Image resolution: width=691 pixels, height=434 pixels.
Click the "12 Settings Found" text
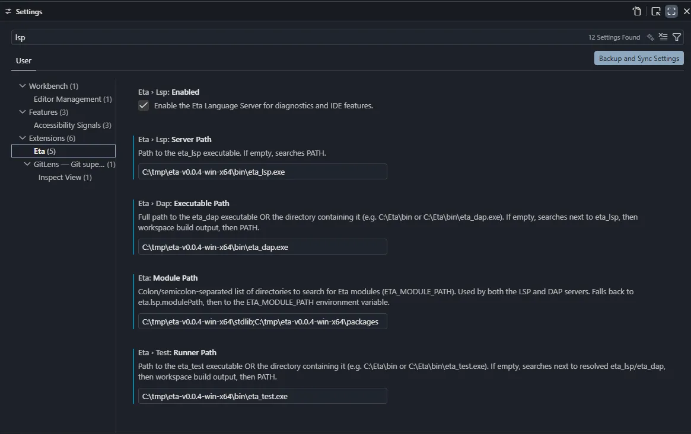614,37
